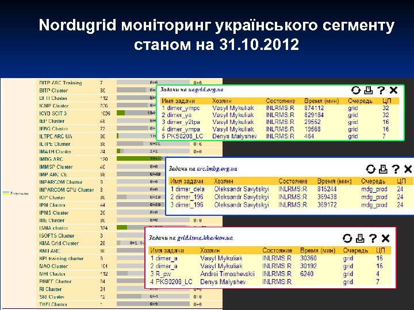This screenshot has height=310, width=414.
Task: Open the dimer_196 job with time 369172
Action: pyautogui.click(x=189, y=205)
